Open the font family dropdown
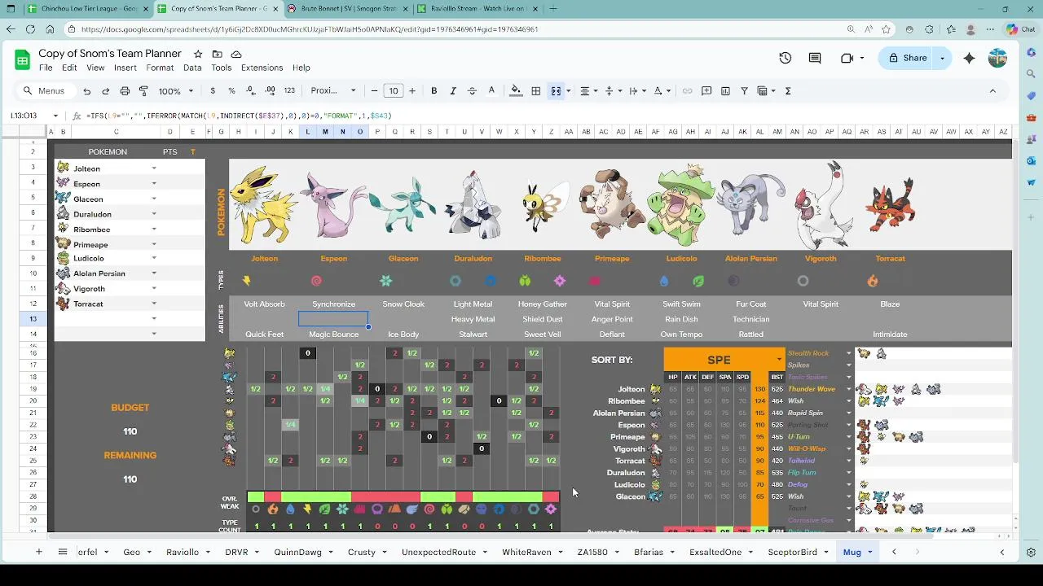The height and width of the screenshot is (586, 1043). 333,91
